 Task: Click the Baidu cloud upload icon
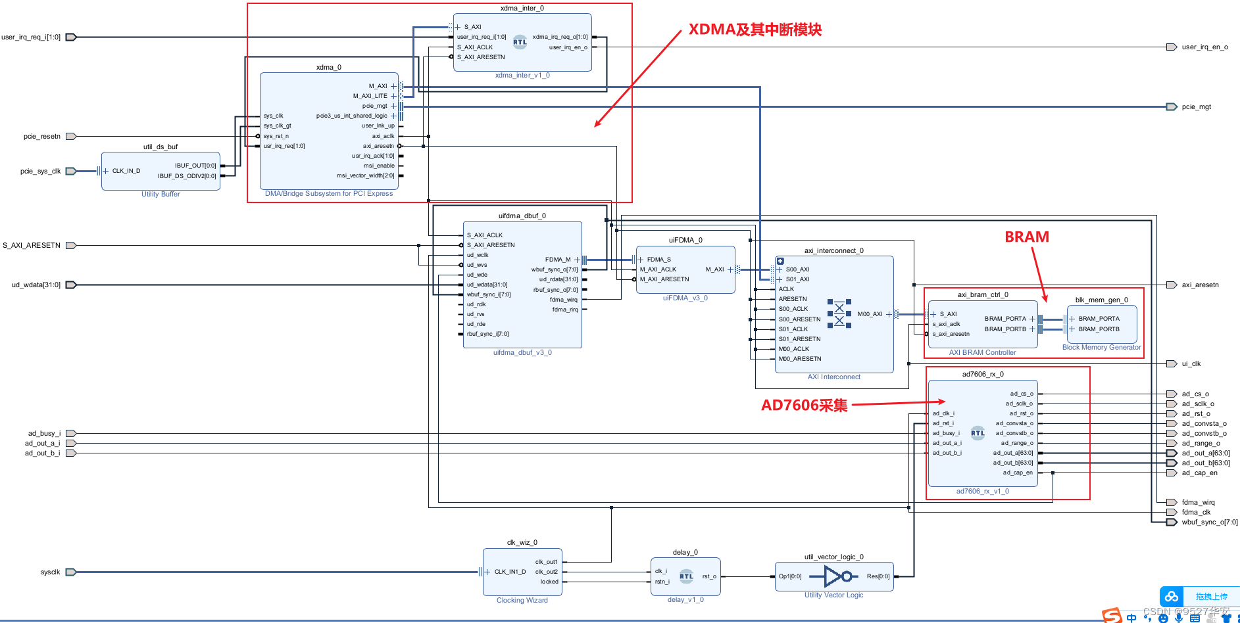pyautogui.click(x=1172, y=596)
